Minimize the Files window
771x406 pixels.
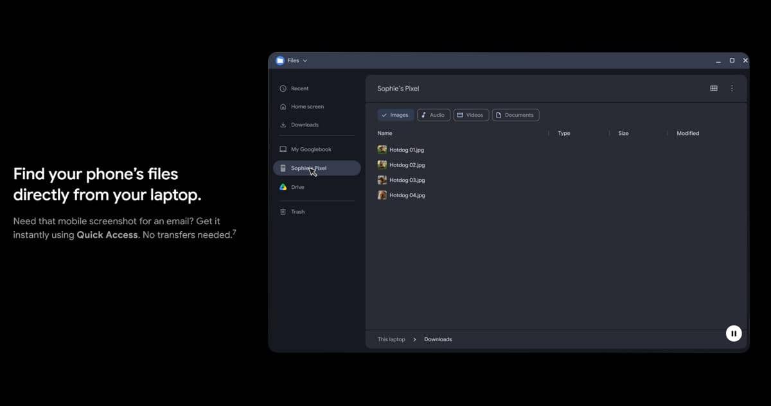pos(718,61)
